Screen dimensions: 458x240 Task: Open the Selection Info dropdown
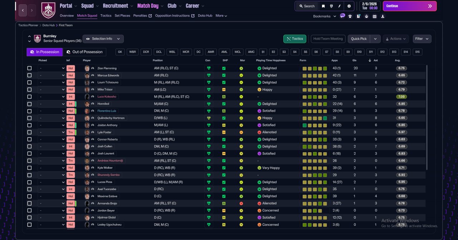(x=103, y=39)
